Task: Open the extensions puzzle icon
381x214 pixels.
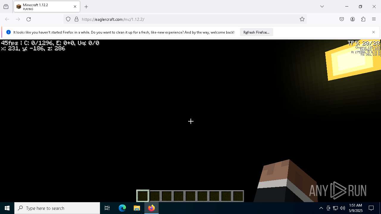Action: 363,19
